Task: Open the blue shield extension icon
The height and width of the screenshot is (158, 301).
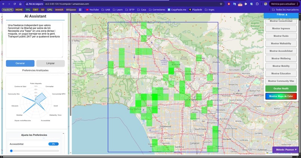Action: pyautogui.click(x=251, y=4)
